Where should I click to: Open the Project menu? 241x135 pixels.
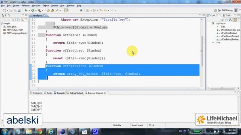(x=55, y=6)
